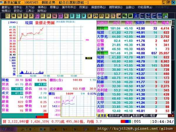Select the 森鉅 stock row
The image size is (176, 132).
[x=134, y=65]
